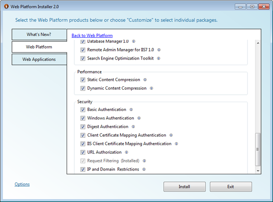Screen dimensions: 273x202
Task: Click info icon for Search Engine Optimization Toolkit
Action: click(x=158, y=58)
